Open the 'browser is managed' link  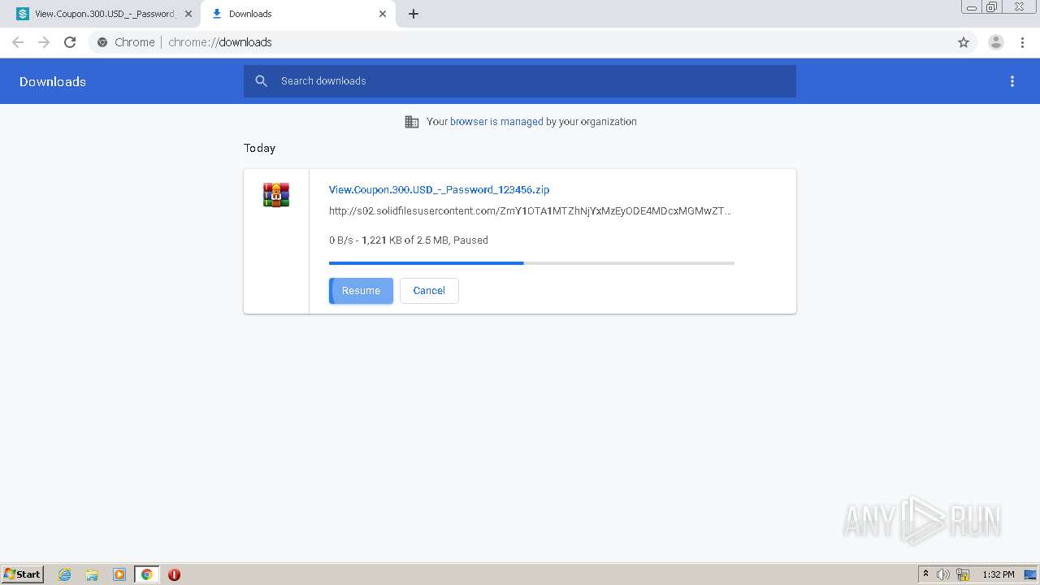point(496,122)
